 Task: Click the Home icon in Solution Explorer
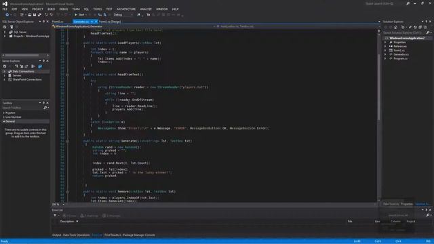pos(395,27)
